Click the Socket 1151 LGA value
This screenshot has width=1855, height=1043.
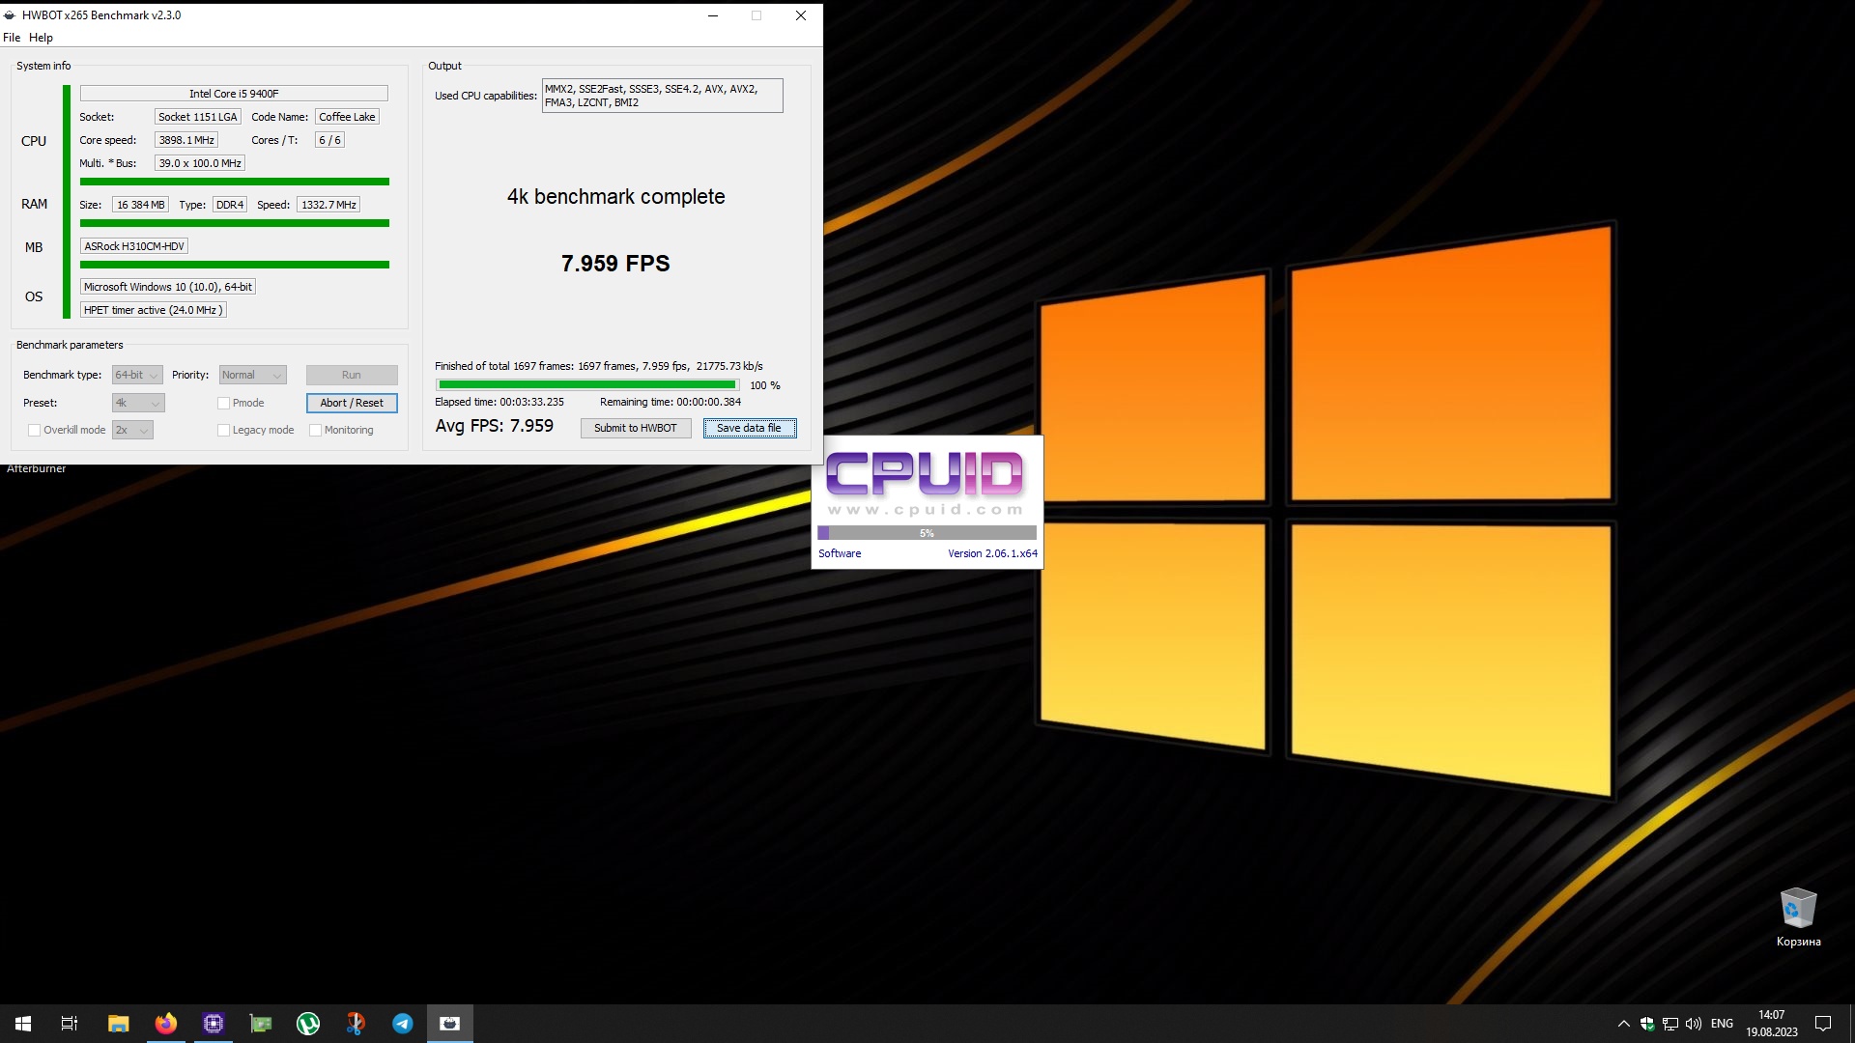(x=198, y=117)
